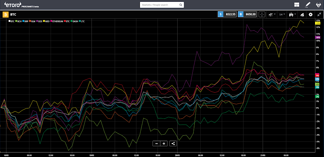
Task: Click the LTC legend label
Action: 83,21
